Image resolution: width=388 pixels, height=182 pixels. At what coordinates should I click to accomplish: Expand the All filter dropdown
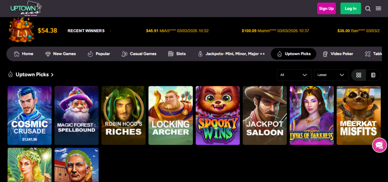[x=294, y=75]
